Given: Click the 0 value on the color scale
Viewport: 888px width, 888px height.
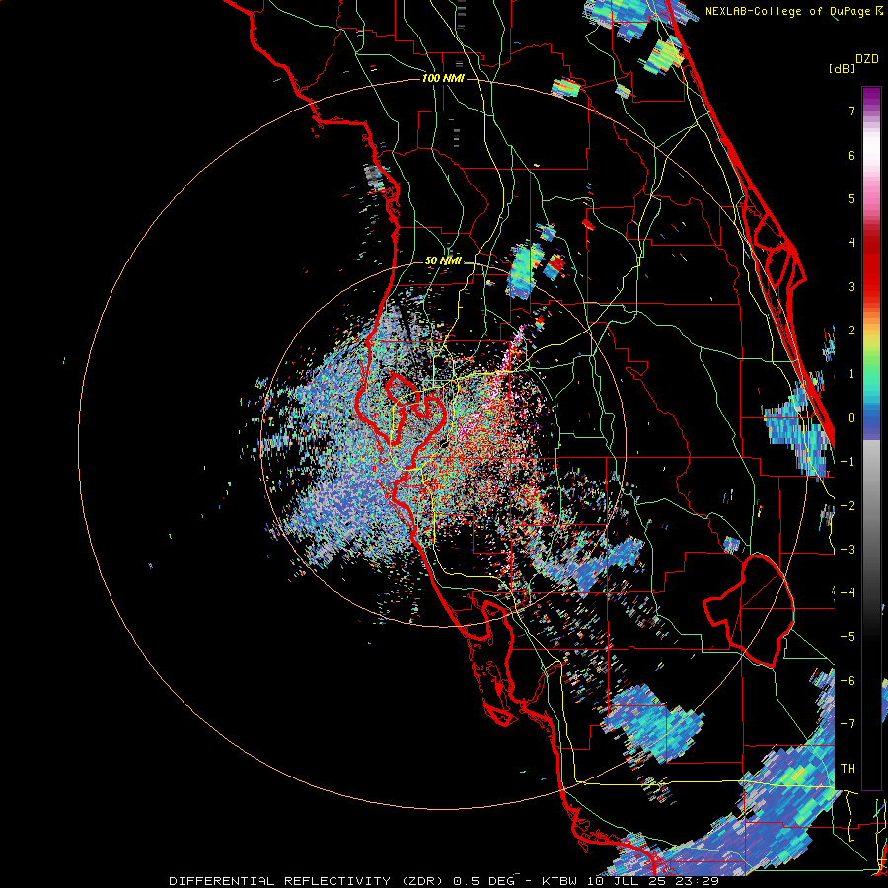Looking at the screenshot, I should point(851,418).
